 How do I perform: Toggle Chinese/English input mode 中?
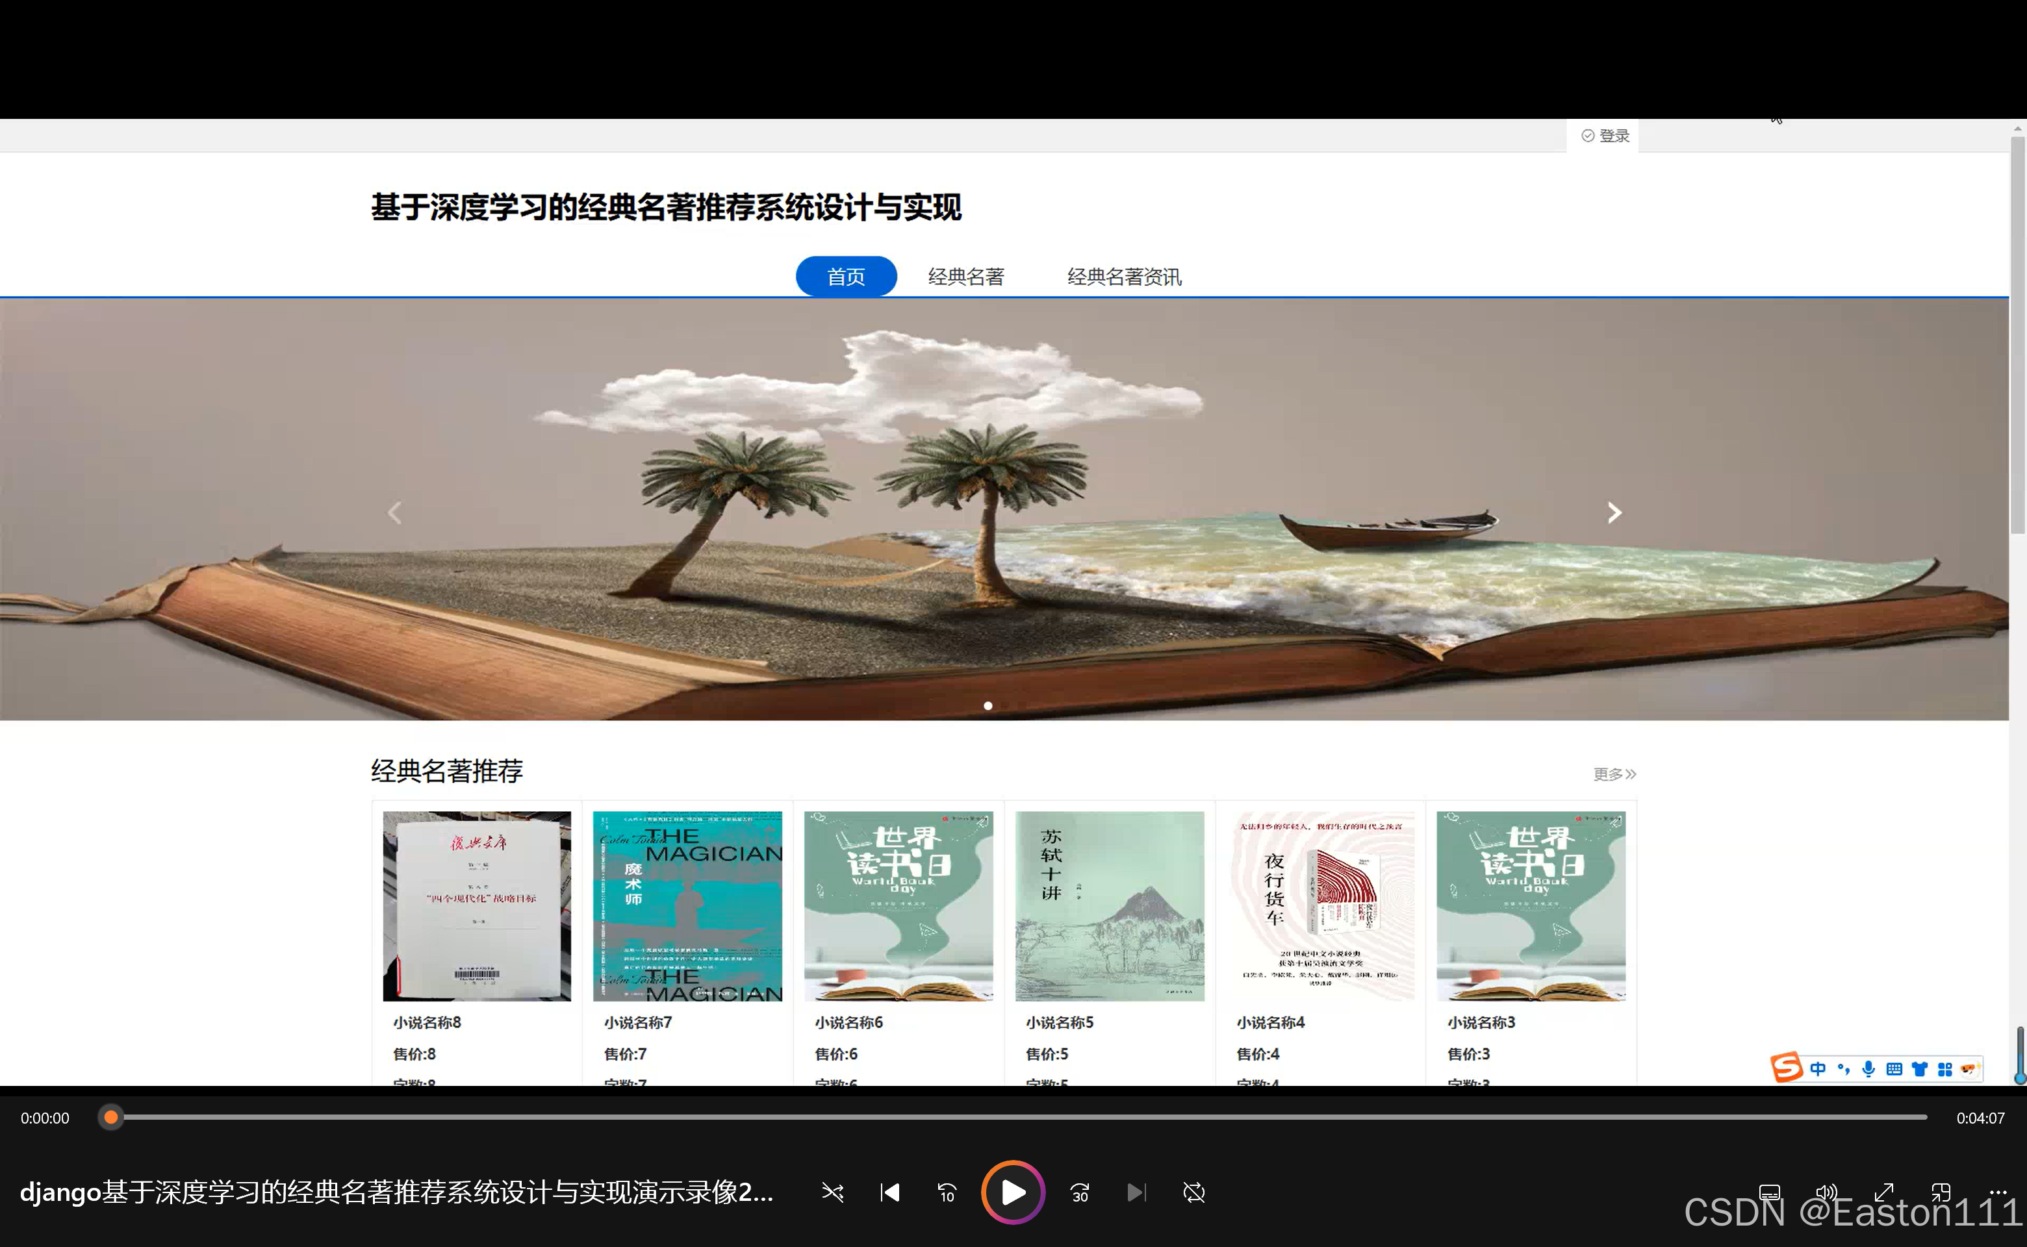(x=1817, y=1069)
